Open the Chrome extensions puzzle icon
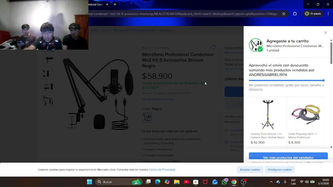The width and height of the screenshot is (333, 187). coord(295,14)
